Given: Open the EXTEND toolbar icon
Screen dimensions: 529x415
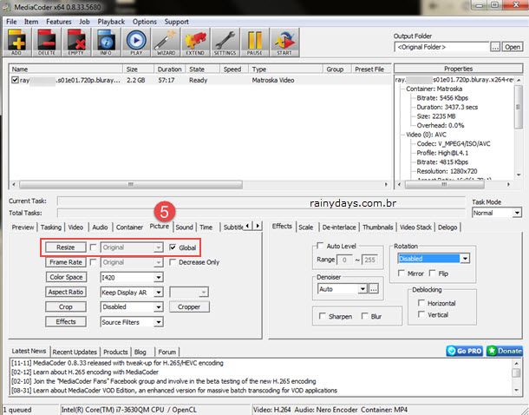Looking at the screenshot, I should pyautogui.click(x=195, y=43).
